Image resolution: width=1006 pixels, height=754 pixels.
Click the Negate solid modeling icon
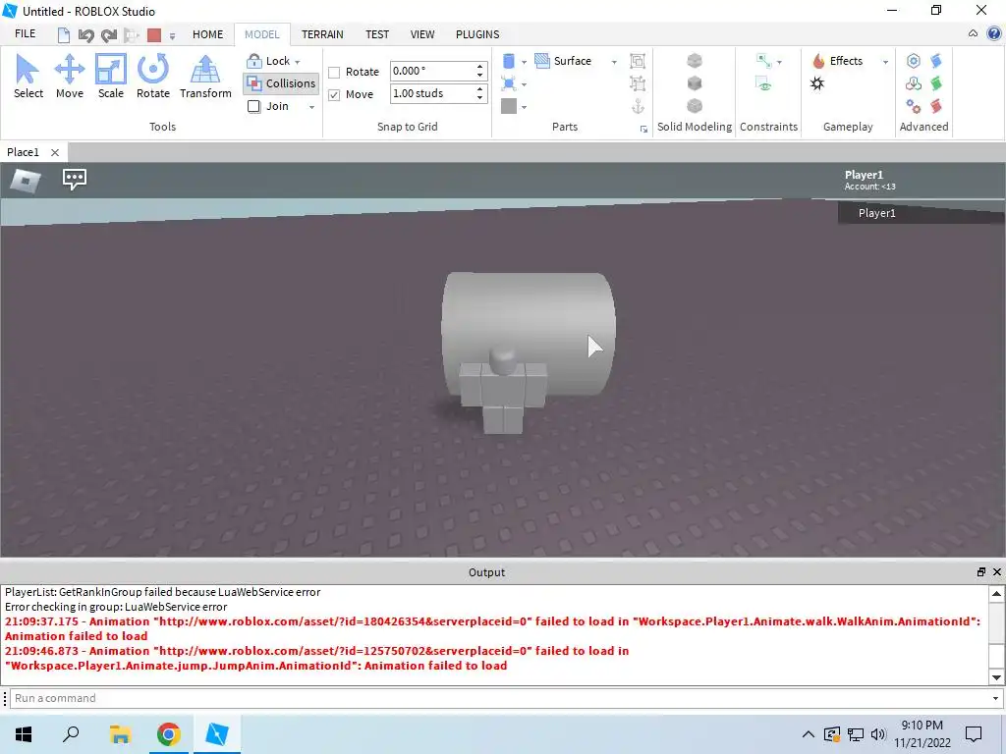tap(695, 83)
